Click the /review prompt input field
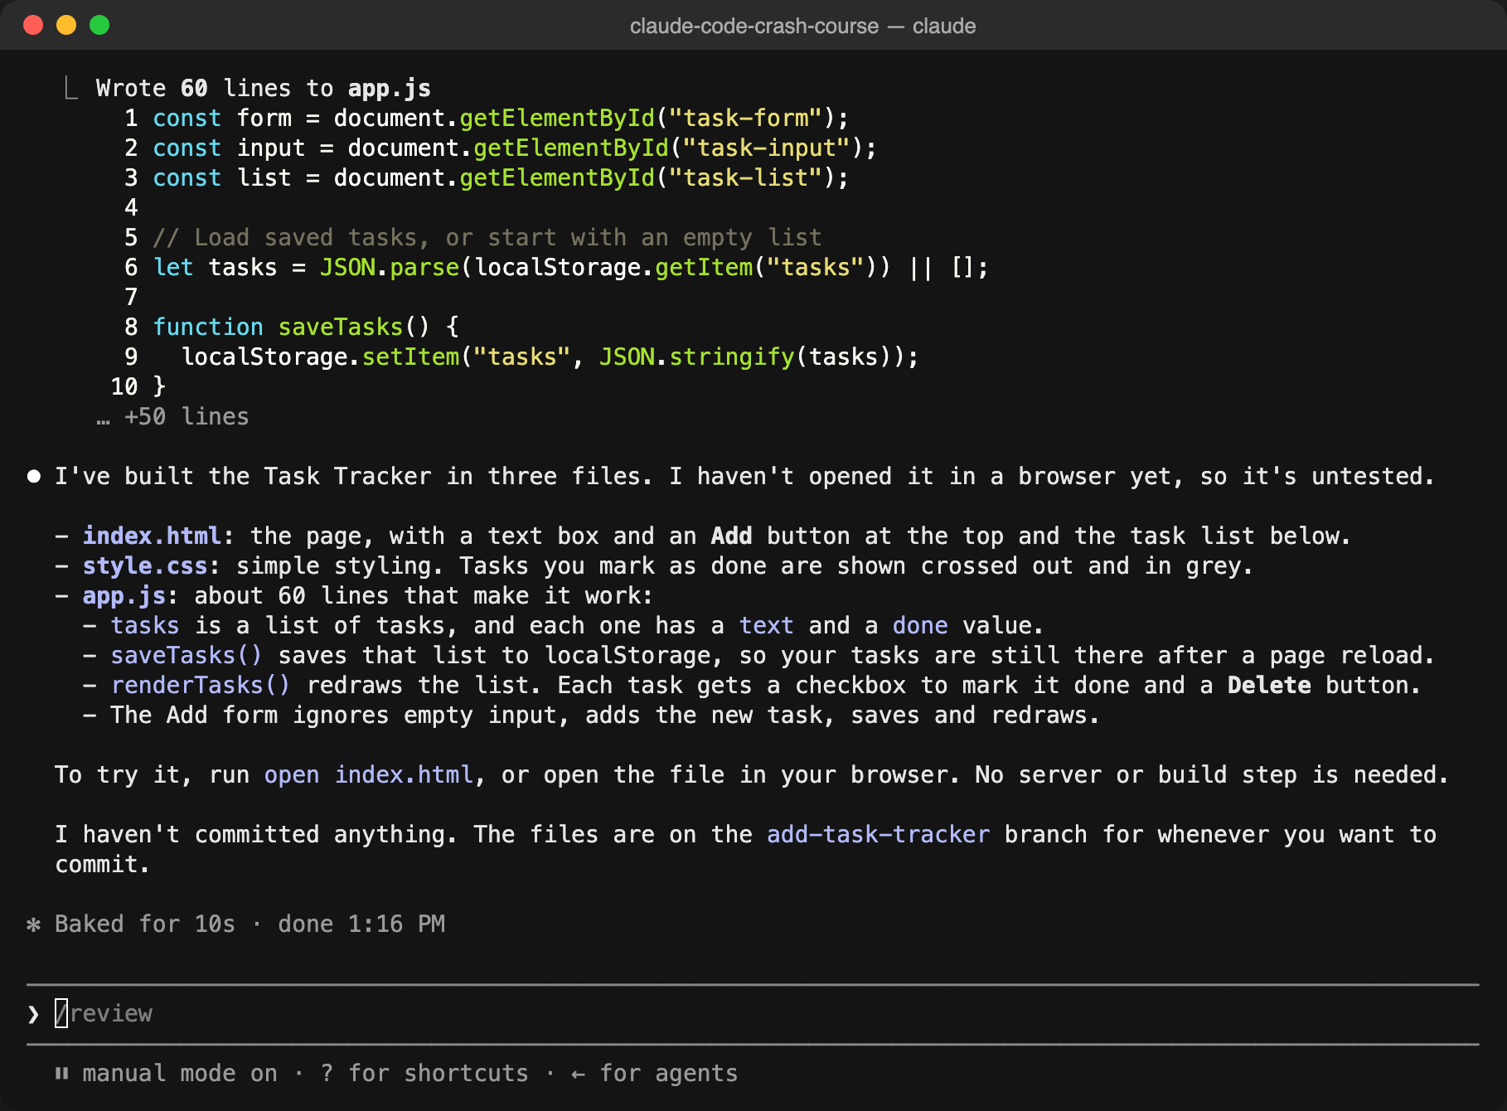 753,1013
